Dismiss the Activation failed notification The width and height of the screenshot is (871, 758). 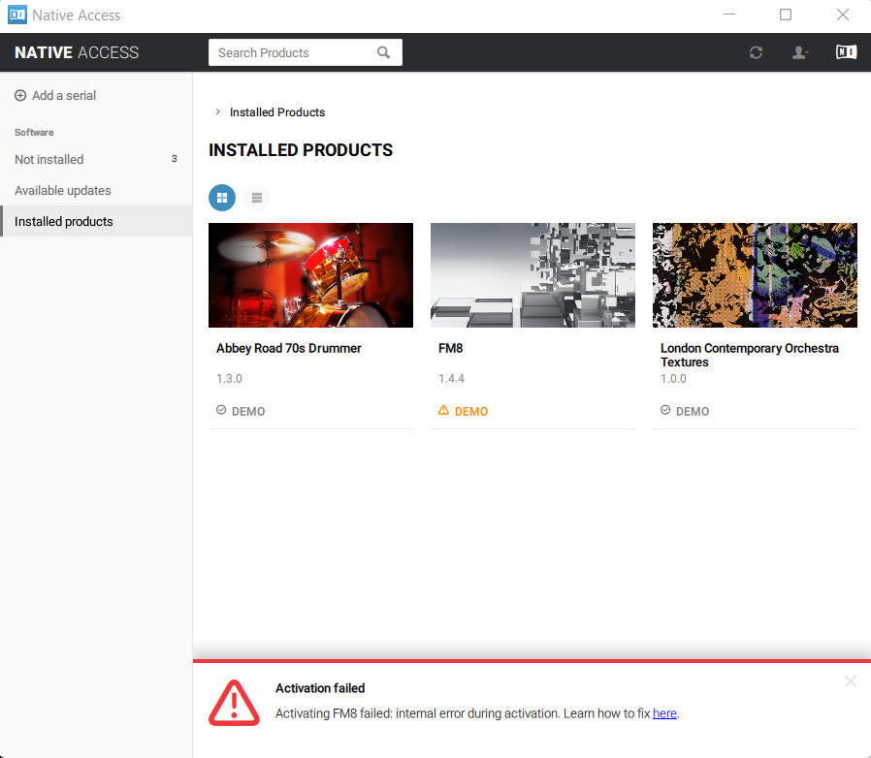pyautogui.click(x=850, y=681)
